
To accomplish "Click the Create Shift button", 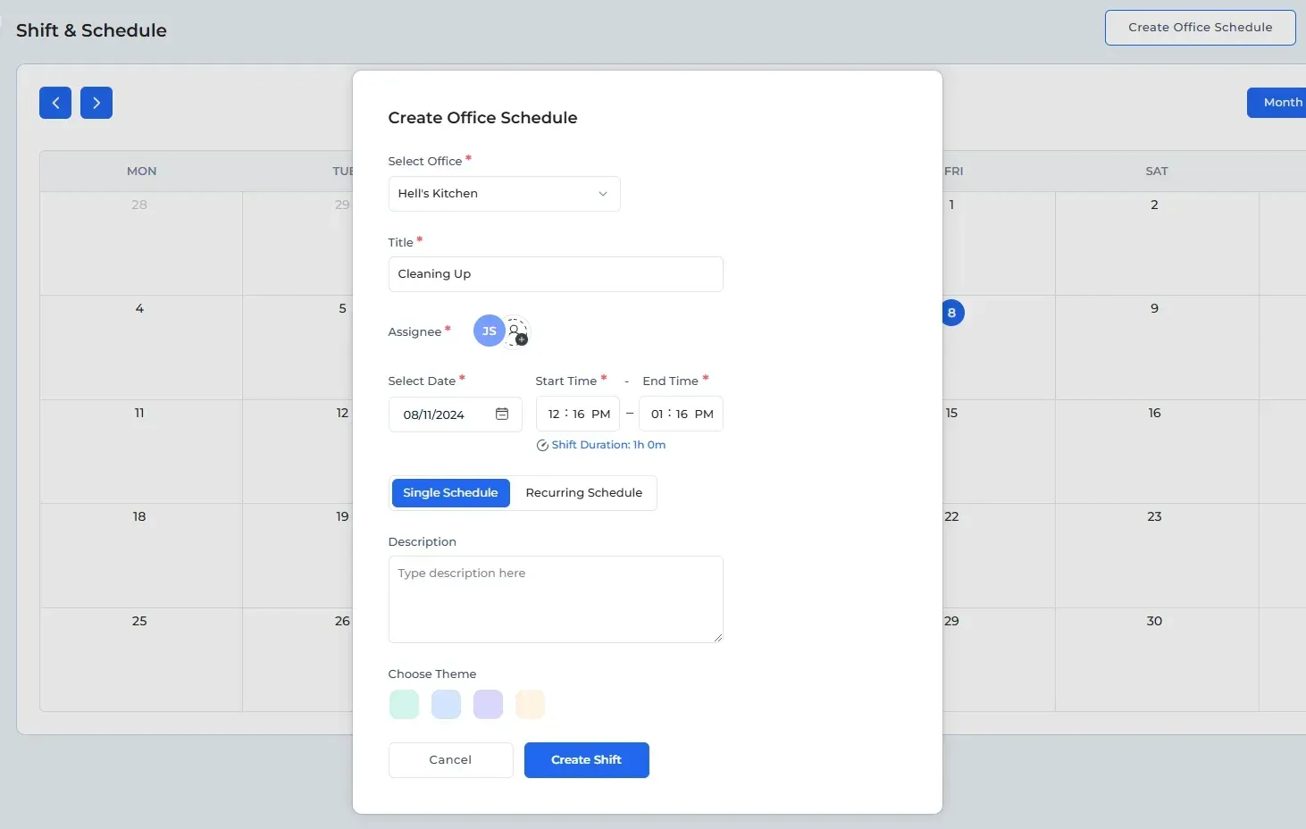I will (x=586, y=759).
